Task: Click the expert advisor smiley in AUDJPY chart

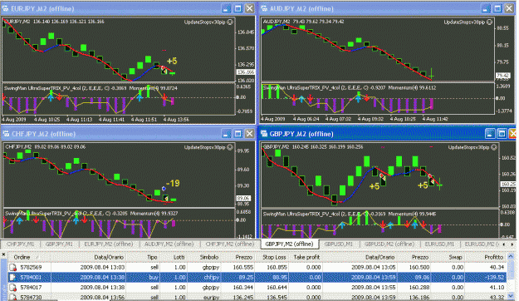Action: click(490, 22)
